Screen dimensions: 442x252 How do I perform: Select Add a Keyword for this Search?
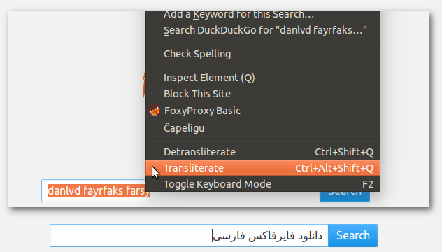pyautogui.click(x=263, y=15)
